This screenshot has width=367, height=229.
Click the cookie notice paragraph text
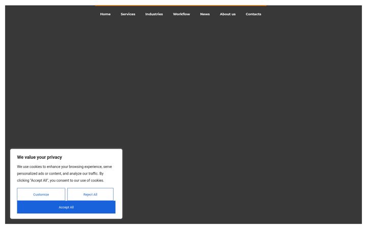pos(64,174)
